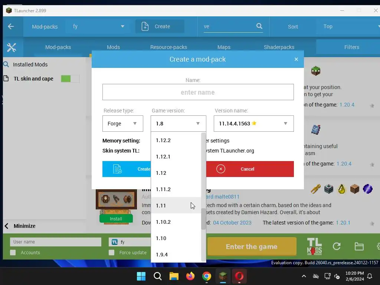Open the Top sort dropdown

click(x=349, y=26)
